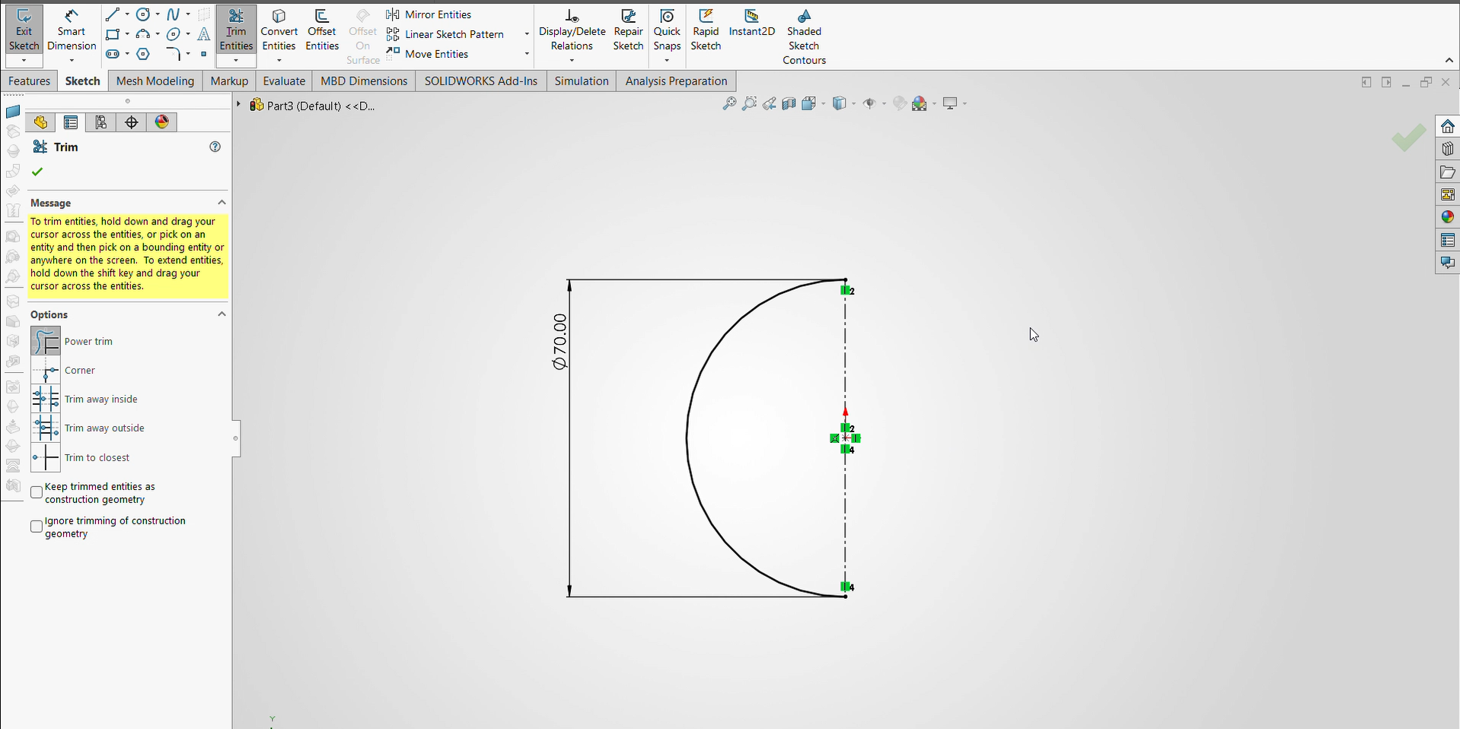Screen dimensions: 1460x729
Task: Accept sketch with corner checkmark
Action: pos(1408,138)
